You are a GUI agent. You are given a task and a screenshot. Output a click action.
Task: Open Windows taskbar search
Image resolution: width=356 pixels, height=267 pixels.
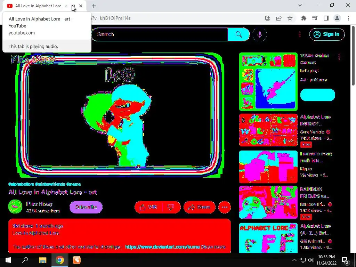click(25, 260)
